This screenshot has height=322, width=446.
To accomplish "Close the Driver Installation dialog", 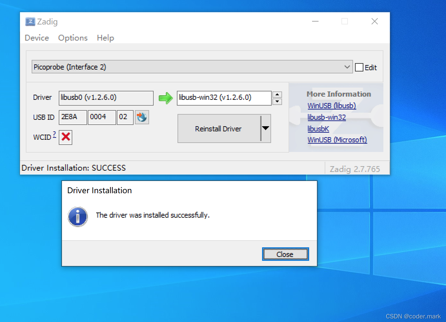I will tap(285, 254).
